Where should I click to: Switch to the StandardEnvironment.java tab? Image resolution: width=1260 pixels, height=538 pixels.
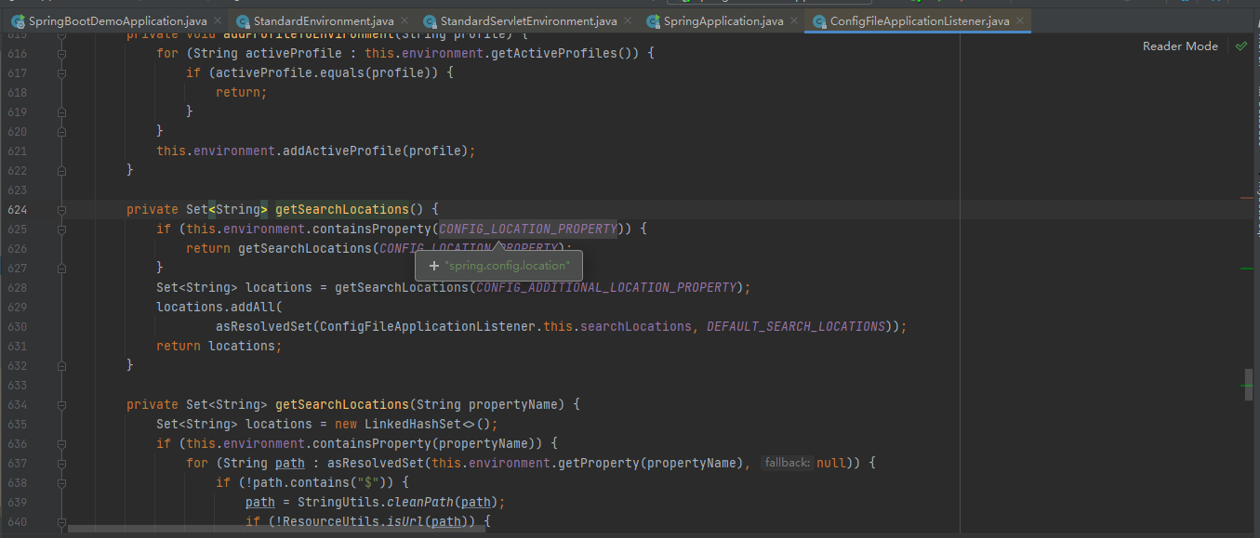pyautogui.click(x=321, y=20)
